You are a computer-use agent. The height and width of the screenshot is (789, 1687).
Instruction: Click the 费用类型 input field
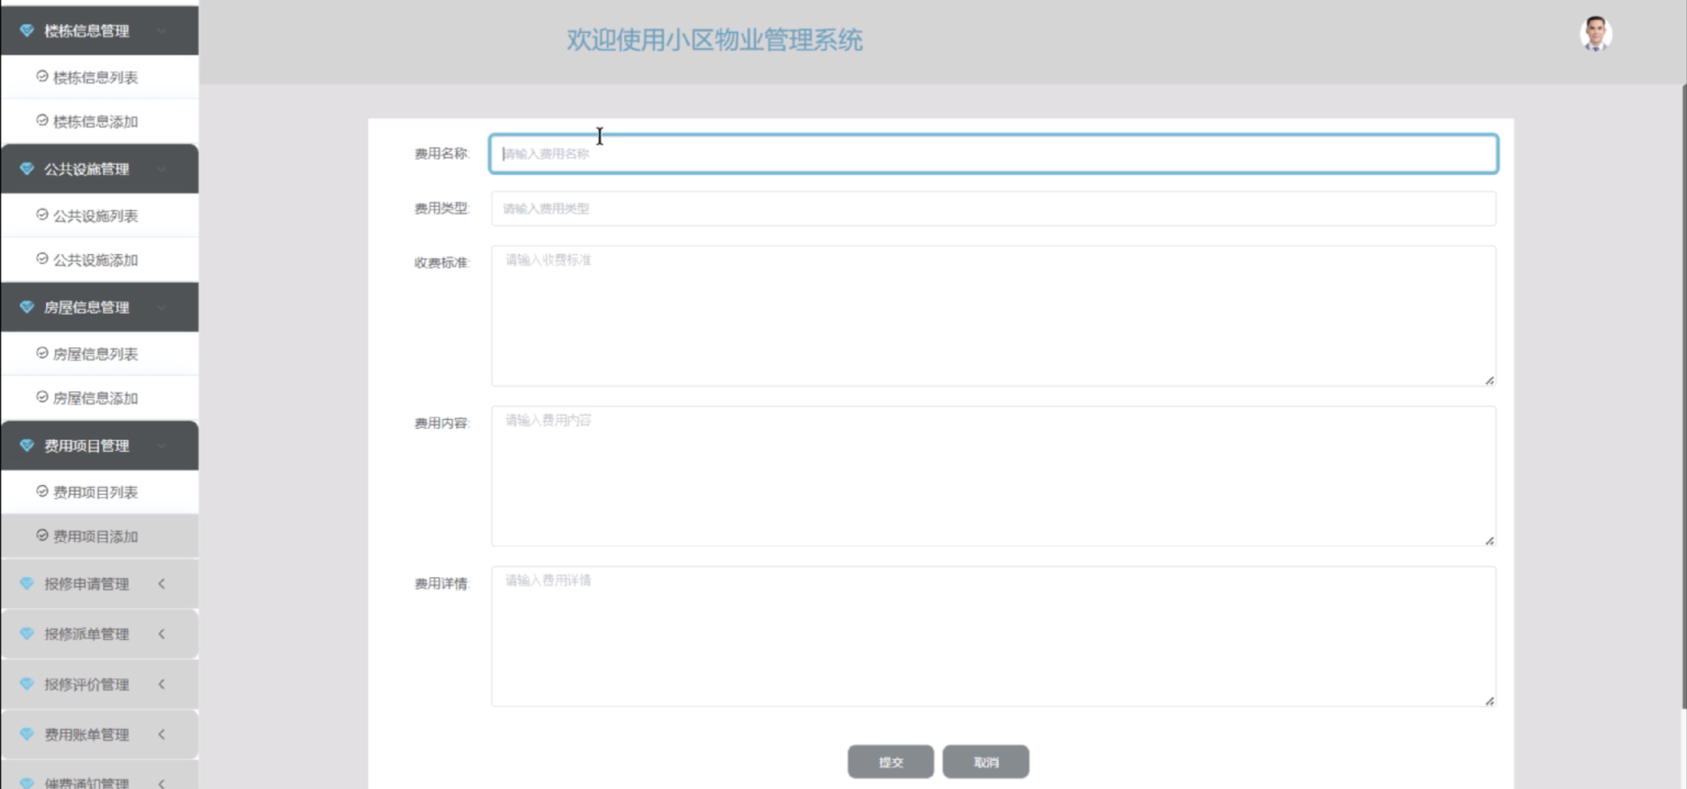988,208
